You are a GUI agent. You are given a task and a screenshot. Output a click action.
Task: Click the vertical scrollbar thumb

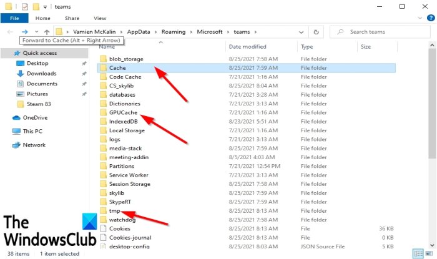pyautogui.click(x=432, y=104)
